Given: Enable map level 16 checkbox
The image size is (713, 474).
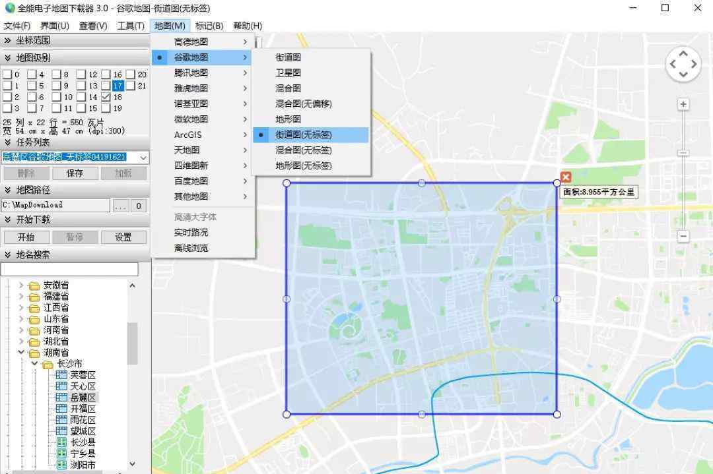Looking at the screenshot, I should click(106, 74).
